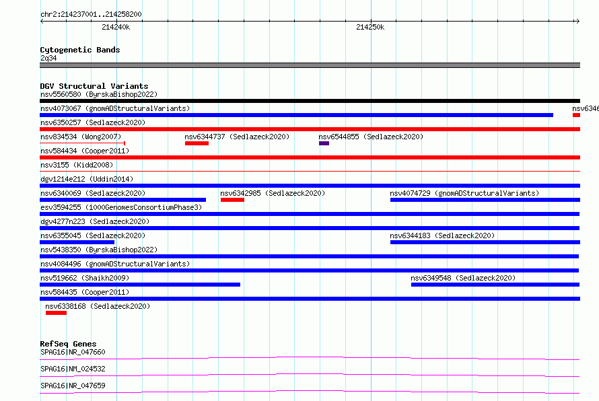
Task: Select the blue dgv1214e212 variant bar
Action: [x=310, y=186]
